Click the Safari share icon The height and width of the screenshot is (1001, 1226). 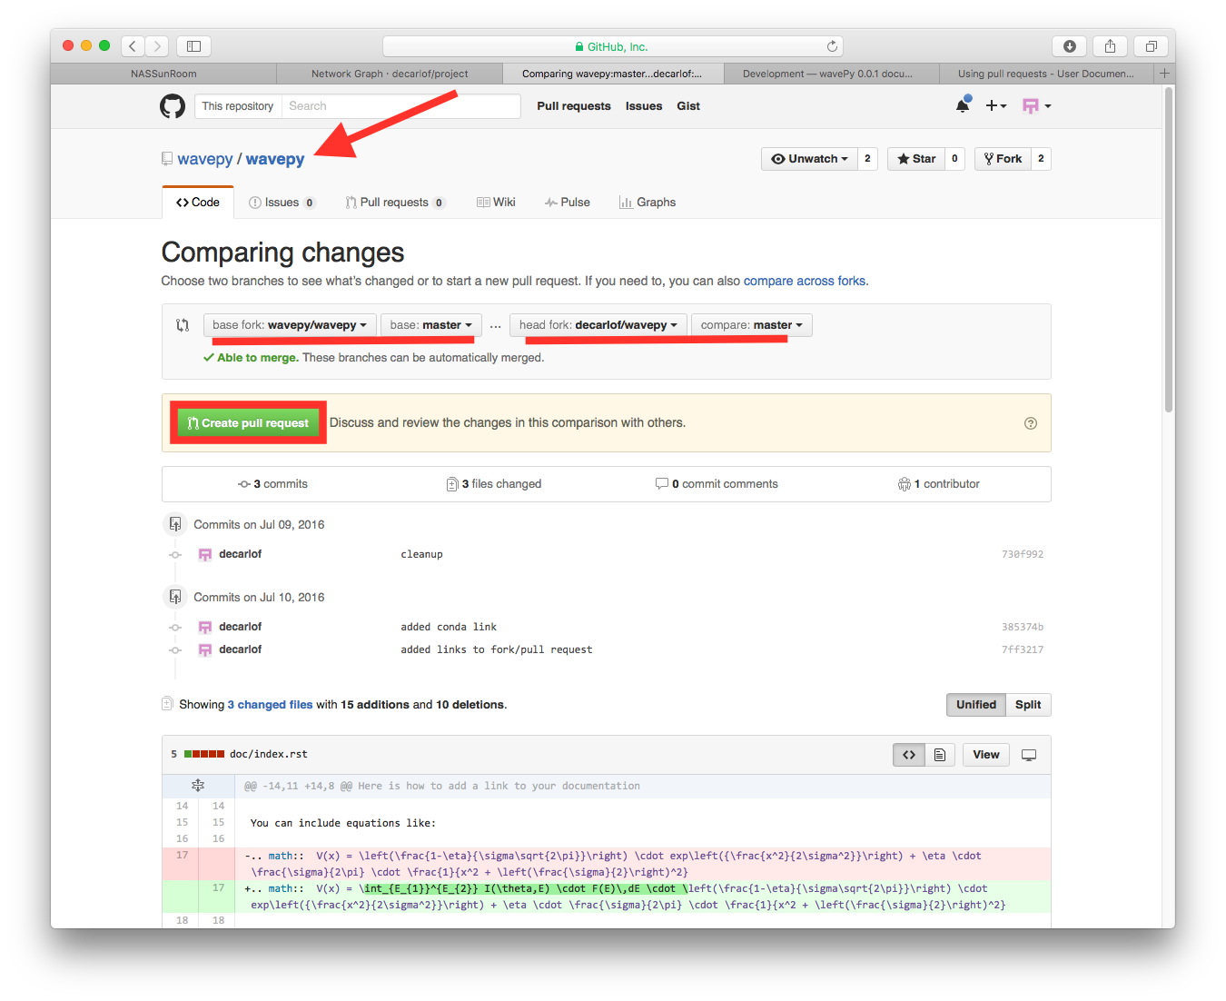[x=1110, y=45]
